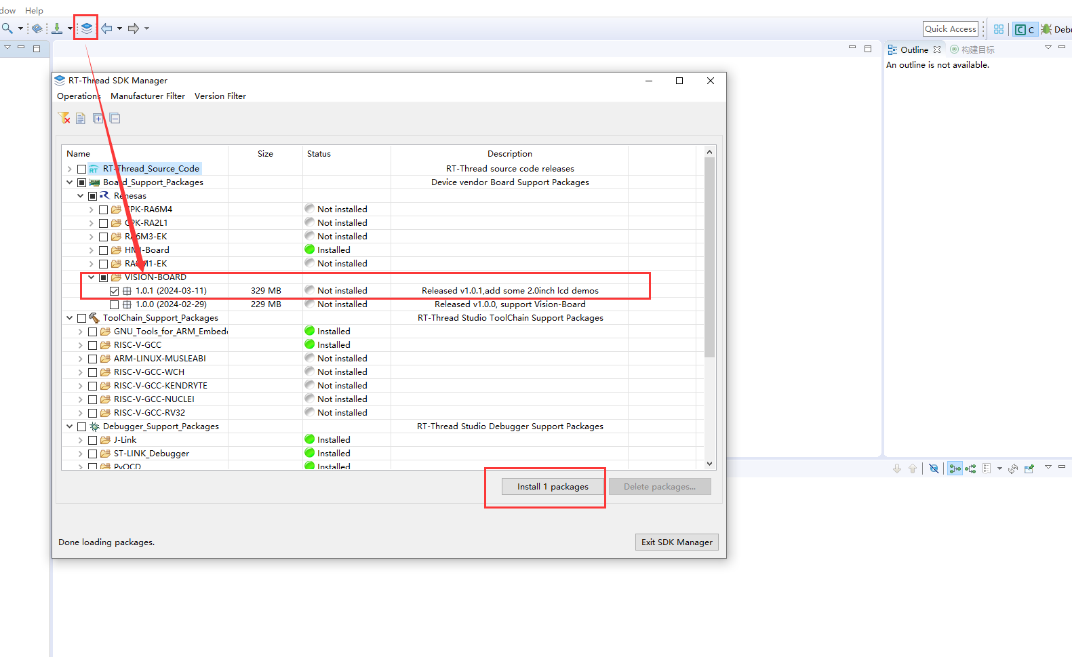Close the Outline tab
The width and height of the screenshot is (1072, 657).
point(937,49)
